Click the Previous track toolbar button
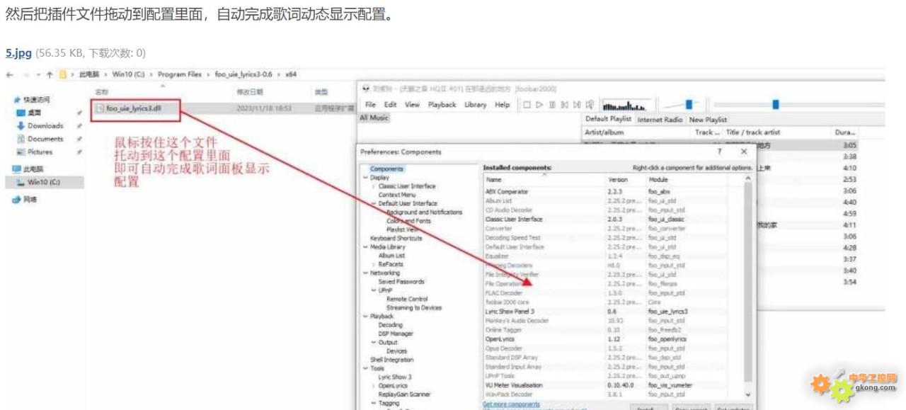The height and width of the screenshot is (410, 906). click(565, 105)
